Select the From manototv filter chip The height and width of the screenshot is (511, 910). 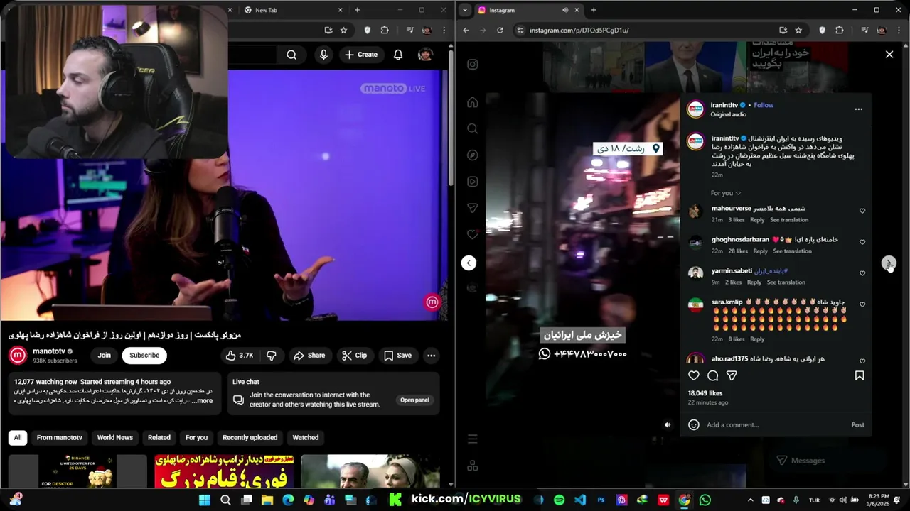click(x=60, y=438)
